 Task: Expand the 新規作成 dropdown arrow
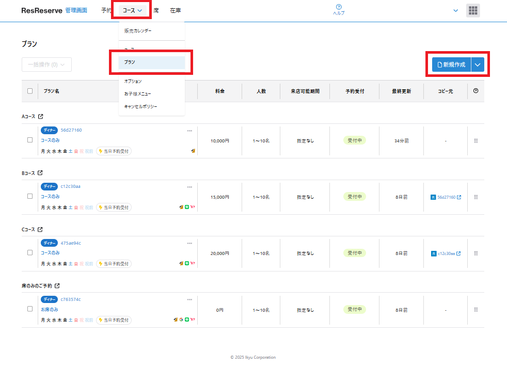point(478,65)
